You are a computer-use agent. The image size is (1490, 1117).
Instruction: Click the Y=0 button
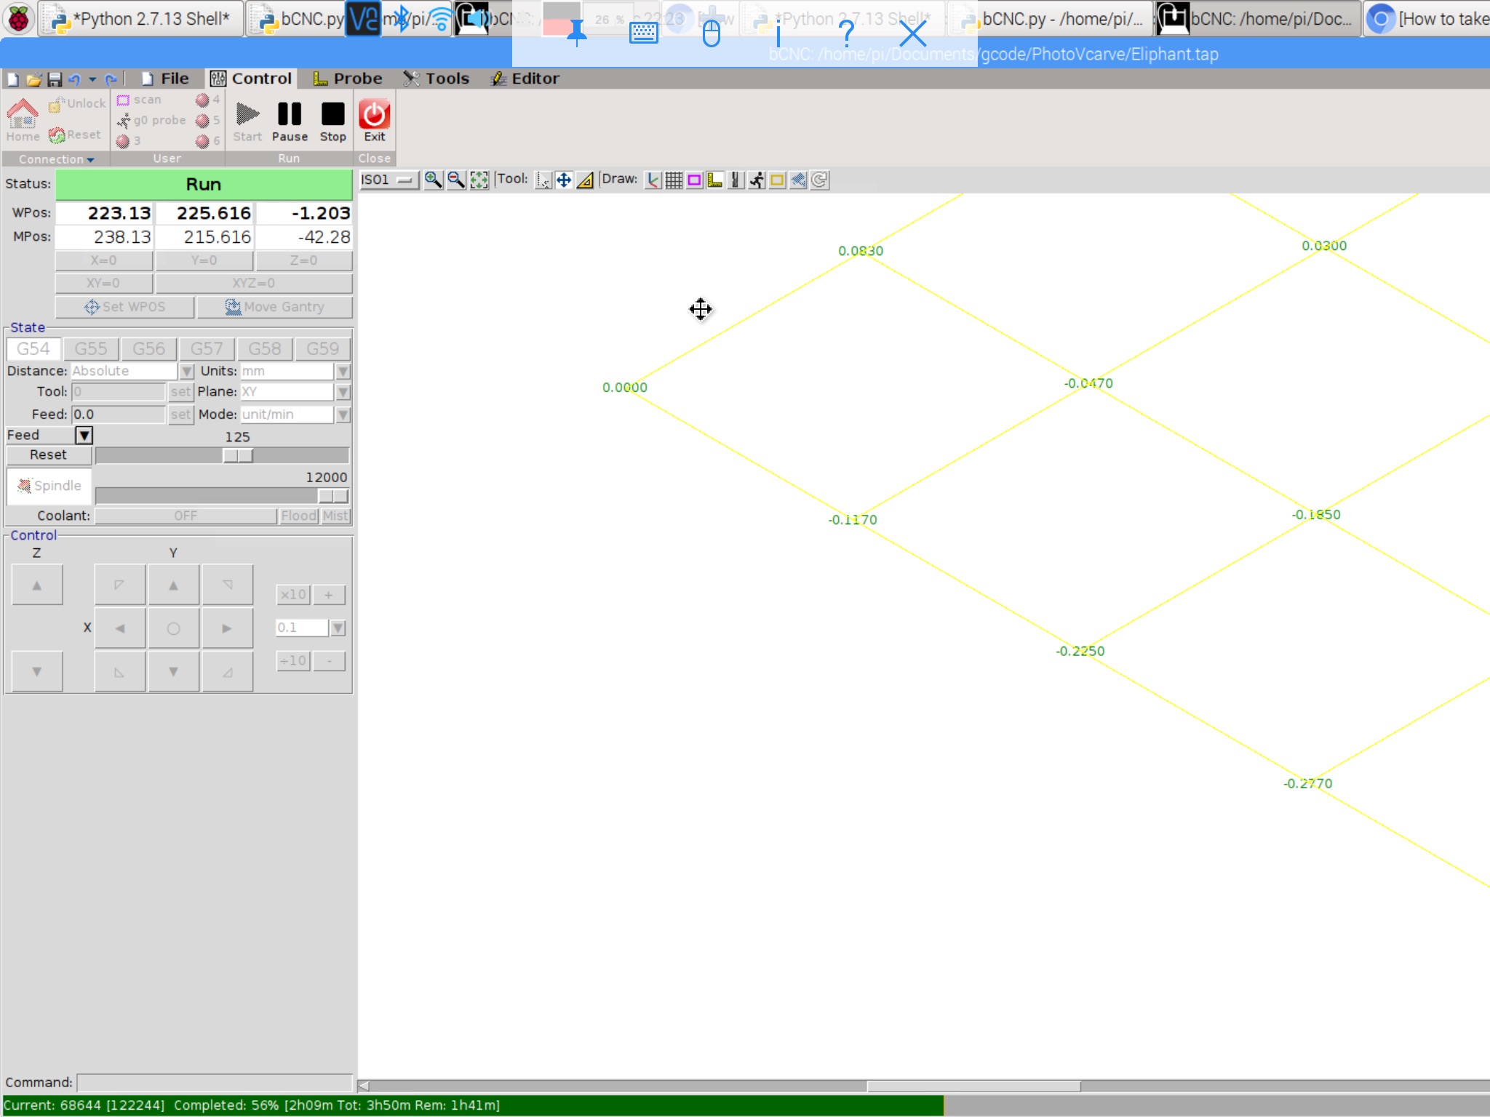[x=204, y=260]
